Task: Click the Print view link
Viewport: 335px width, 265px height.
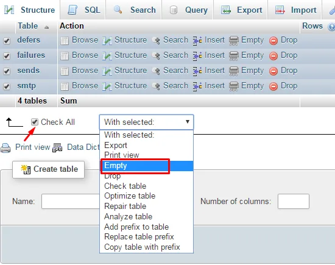Action: coord(33,147)
